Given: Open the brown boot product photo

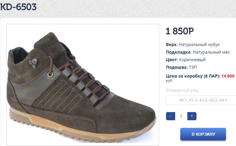Looking at the screenshot, I should (x=83, y=85).
